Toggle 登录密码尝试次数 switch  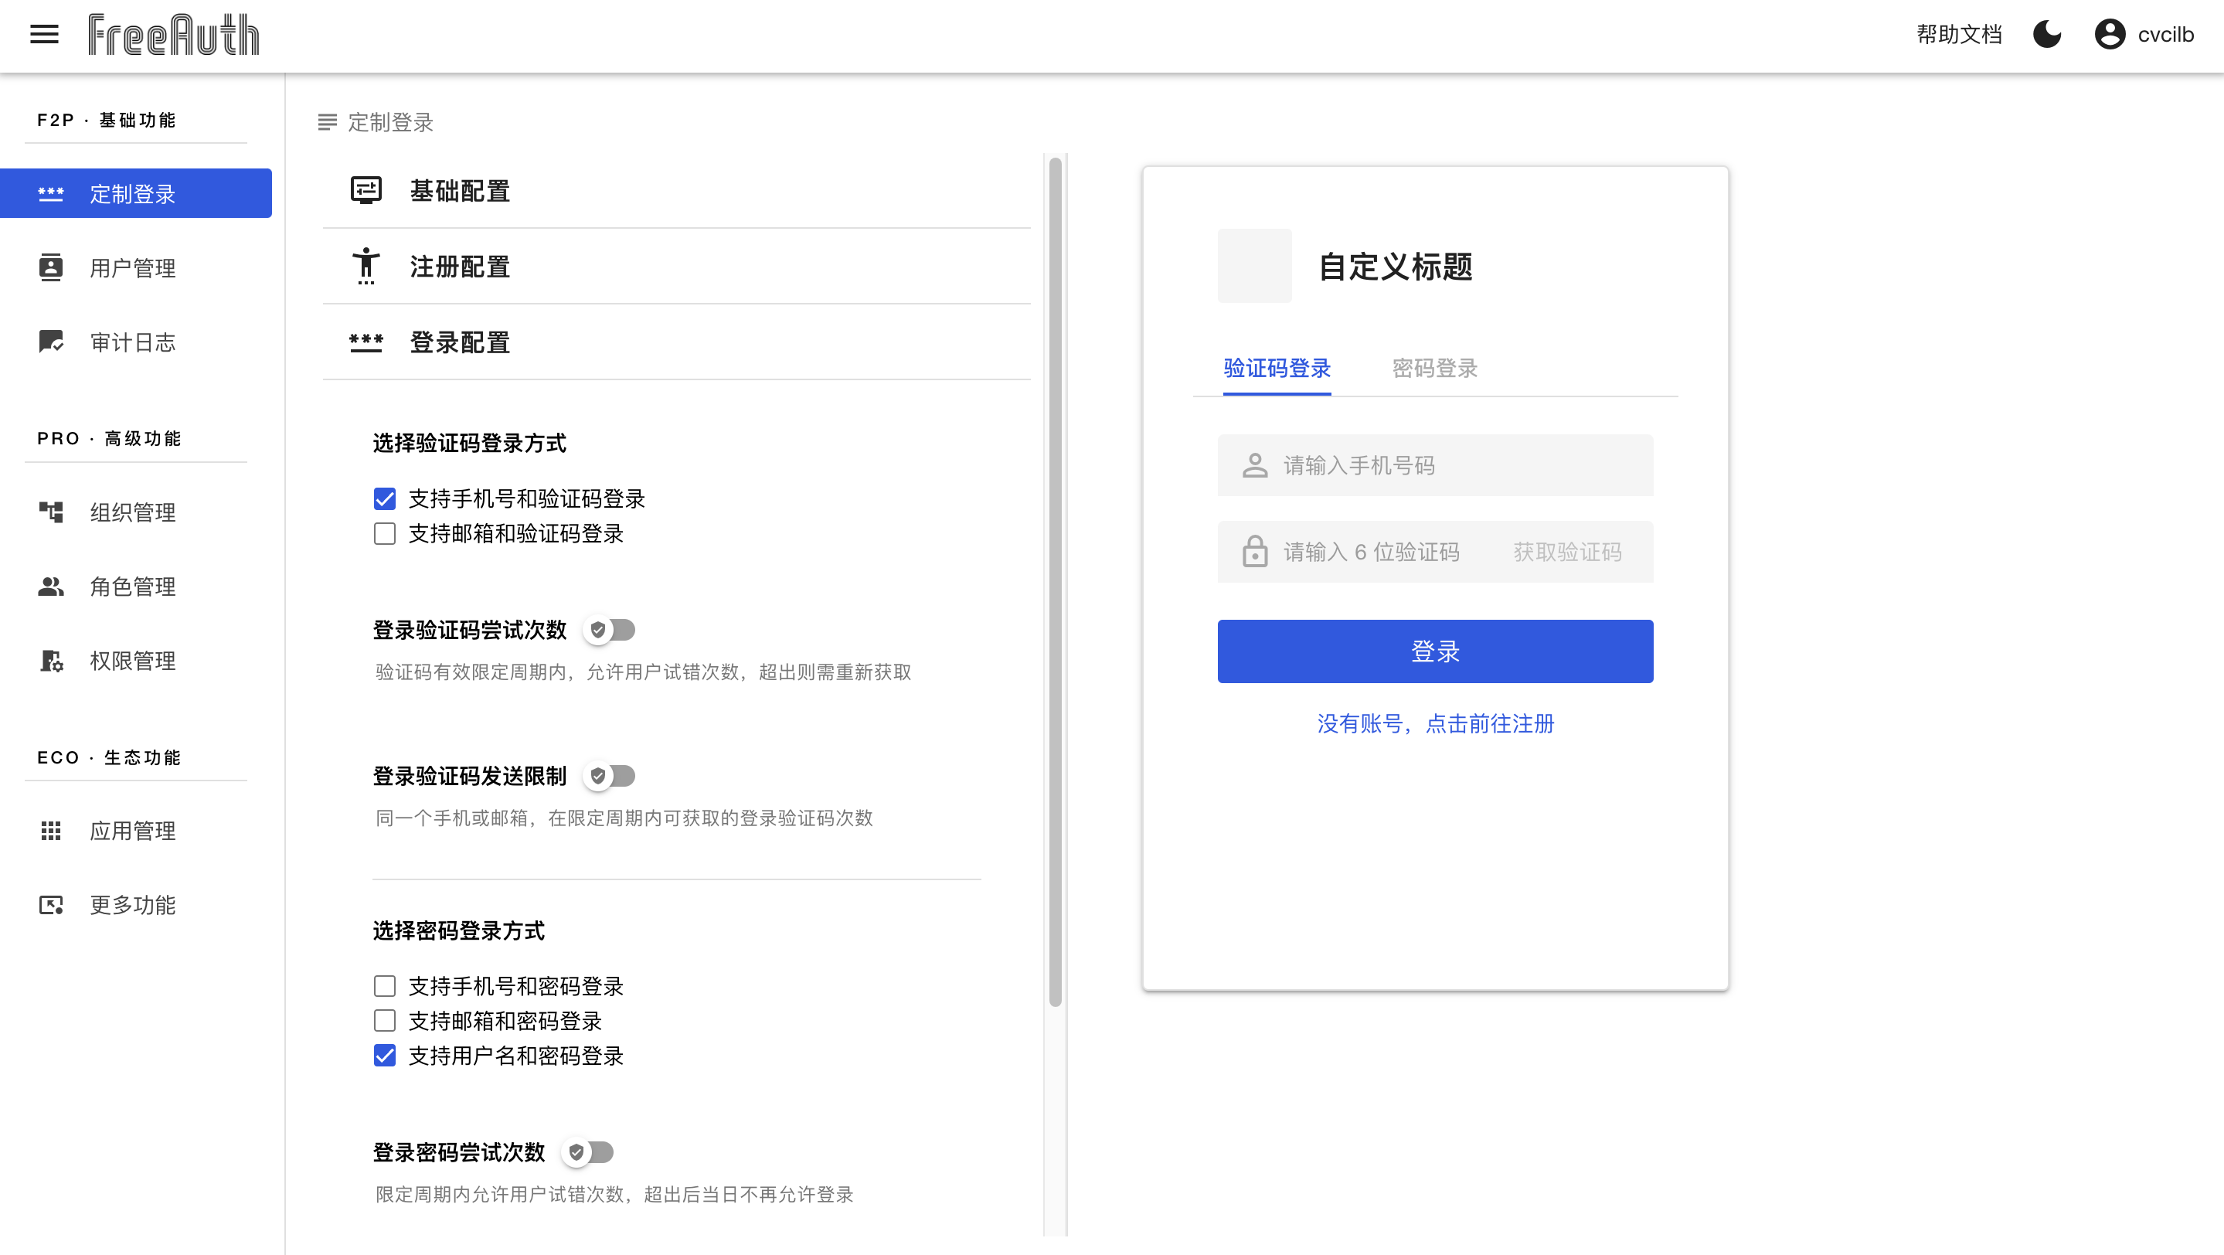588,1152
